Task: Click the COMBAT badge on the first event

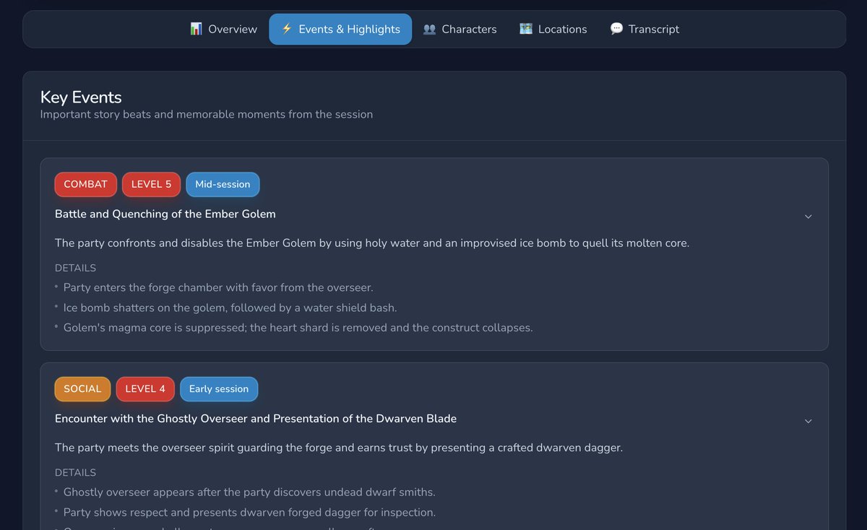Action: pos(85,184)
